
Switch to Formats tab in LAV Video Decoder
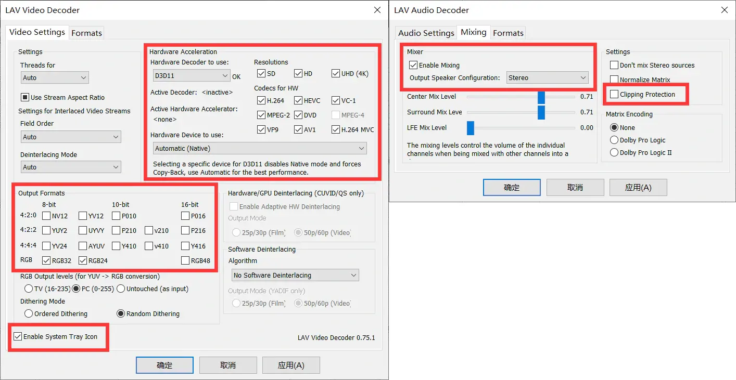86,33
